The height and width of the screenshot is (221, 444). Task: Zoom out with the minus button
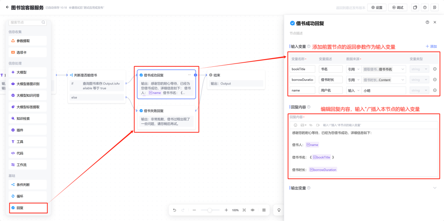(194, 210)
